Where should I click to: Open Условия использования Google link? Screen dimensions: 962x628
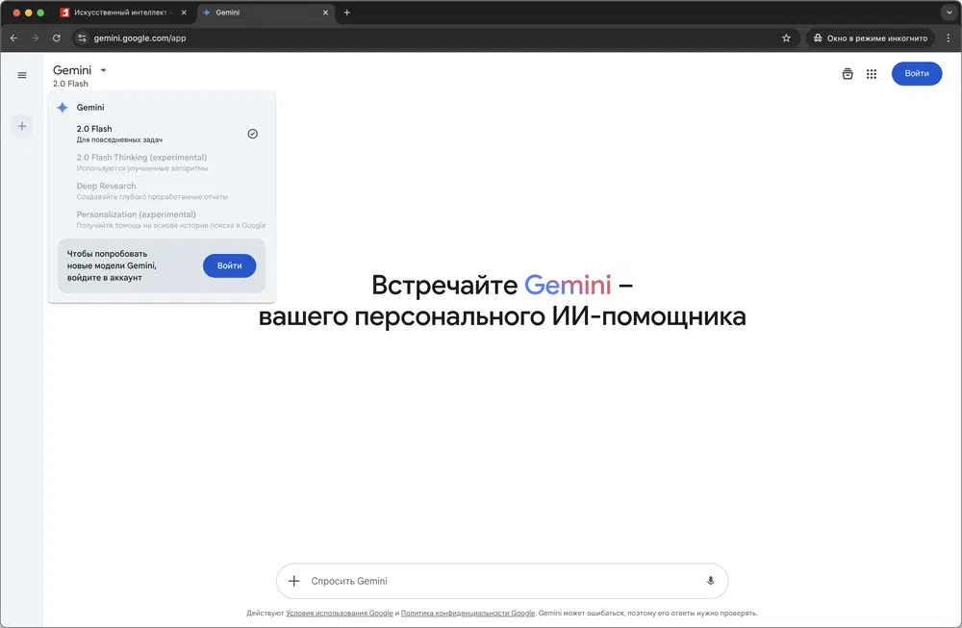tap(340, 613)
